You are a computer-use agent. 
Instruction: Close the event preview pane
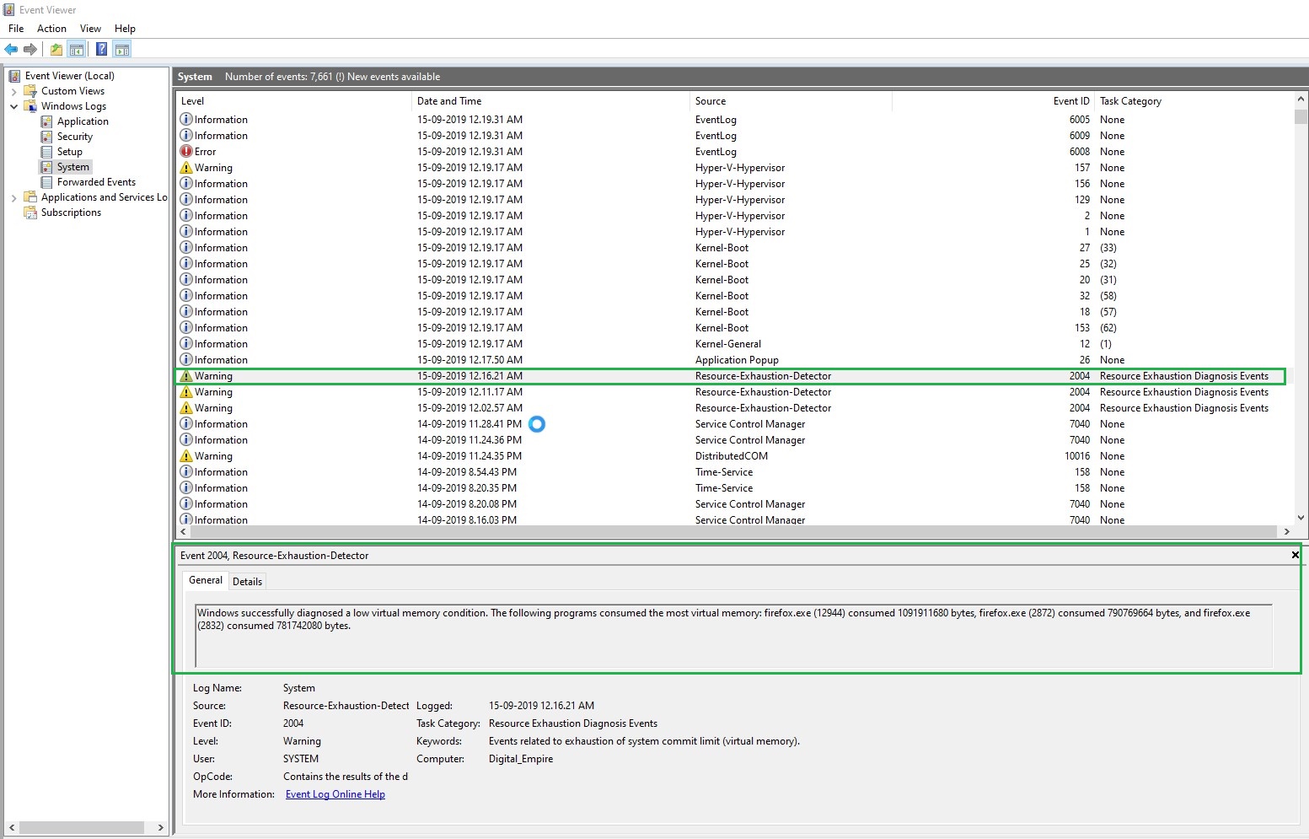[1295, 555]
